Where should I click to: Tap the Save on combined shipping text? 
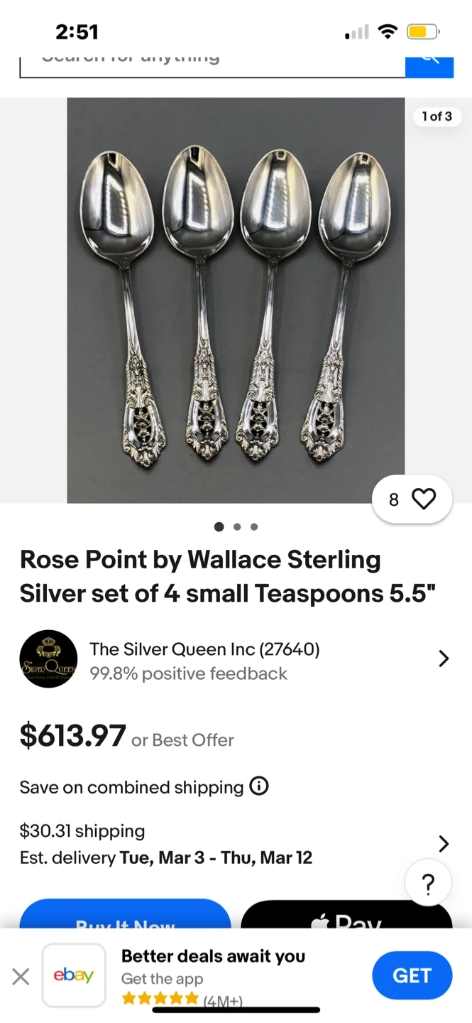click(x=131, y=787)
